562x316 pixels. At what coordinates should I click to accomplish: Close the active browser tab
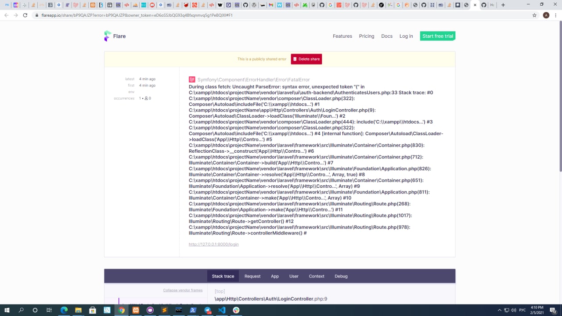[x=475, y=5]
